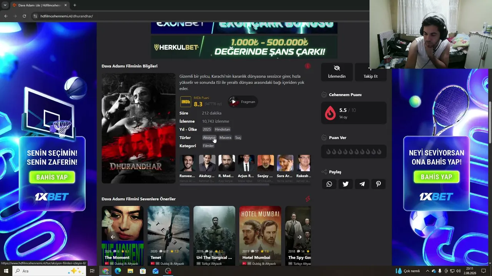Open The Spy Gone recommendation card
This screenshot has width=492, height=276.
(298, 236)
